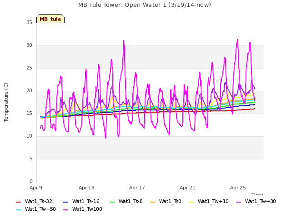Click the green Wat1_Ts-8 legend swatch
The image size is (291, 218).
tap(112, 202)
